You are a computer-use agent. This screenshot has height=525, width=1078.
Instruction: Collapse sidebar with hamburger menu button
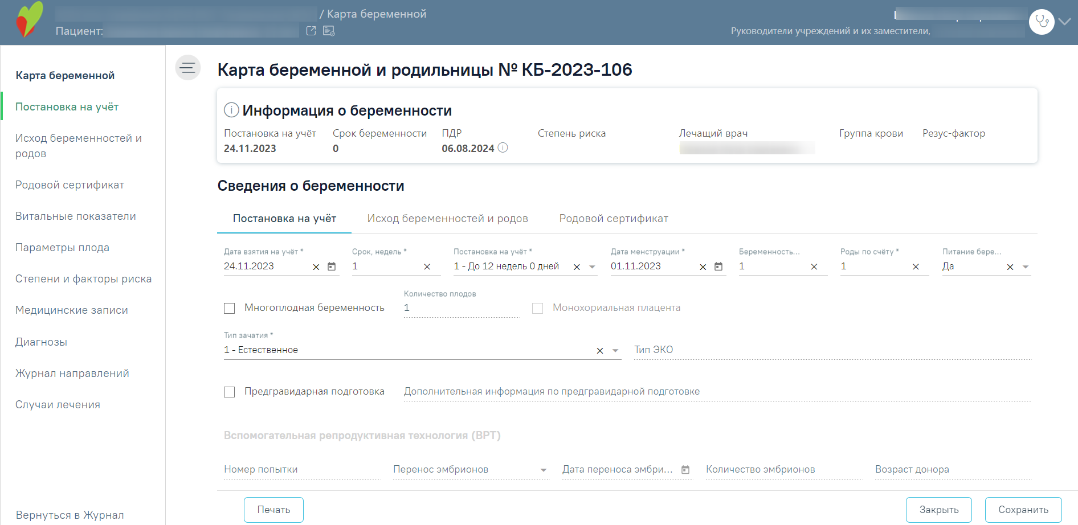click(187, 68)
